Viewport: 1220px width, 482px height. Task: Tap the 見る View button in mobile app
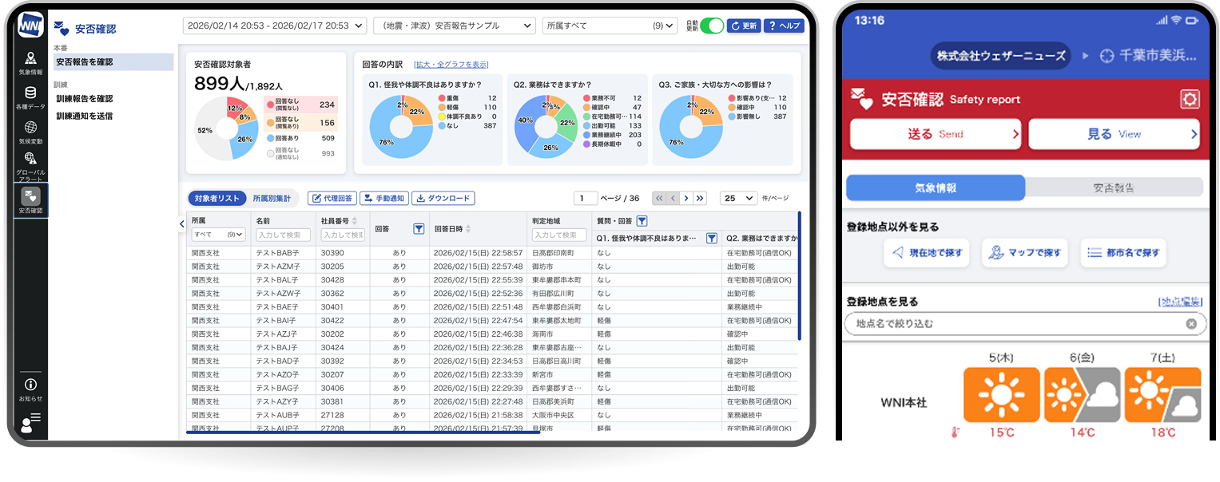[x=1115, y=134]
